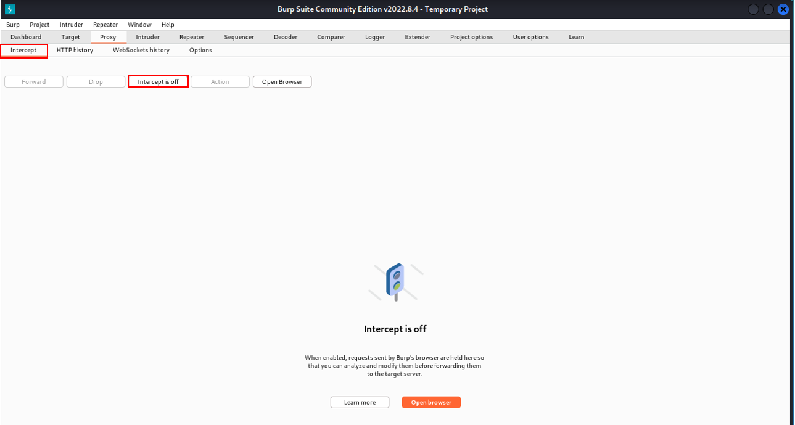
Task: Click the toolbar Open Browser button
Action: 282,81
